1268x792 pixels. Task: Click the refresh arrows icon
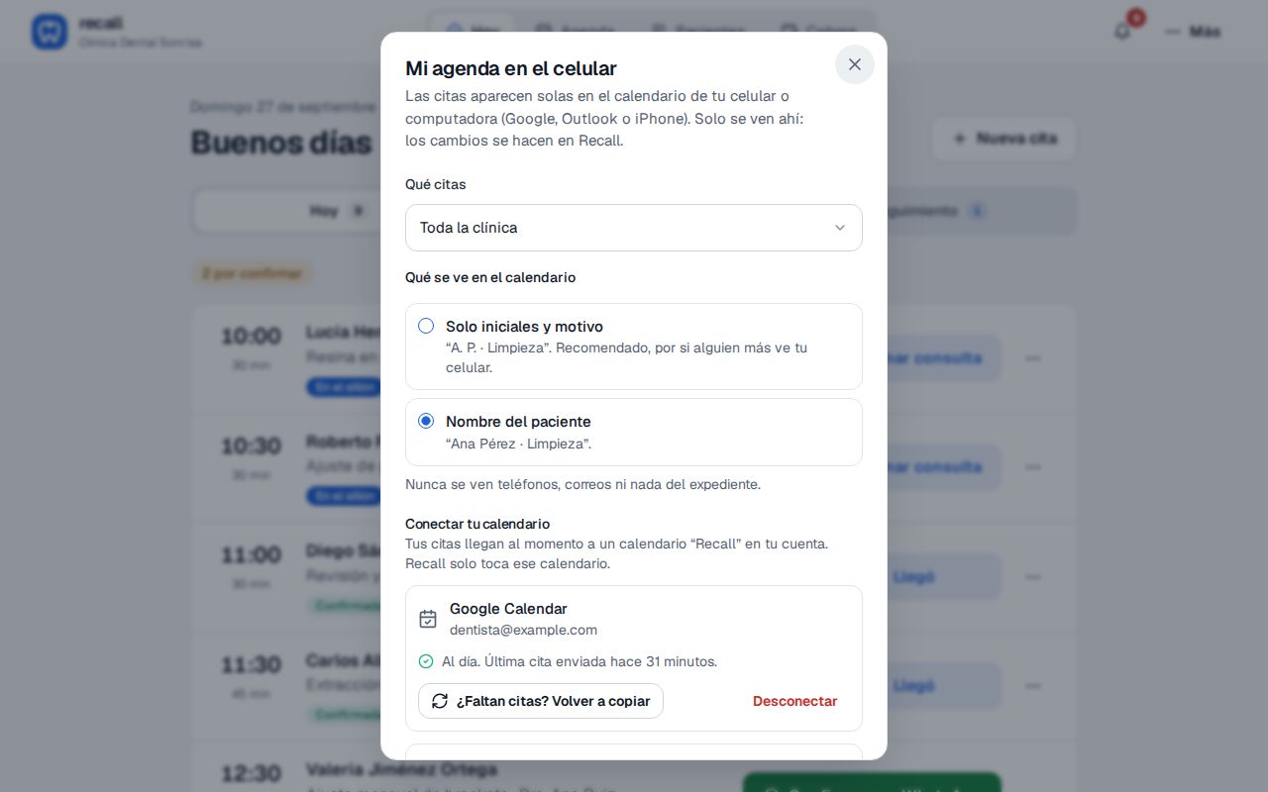pyautogui.click(x=440, y=701)
